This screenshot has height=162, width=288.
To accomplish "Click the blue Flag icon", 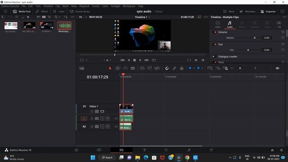I will point(190,68).
